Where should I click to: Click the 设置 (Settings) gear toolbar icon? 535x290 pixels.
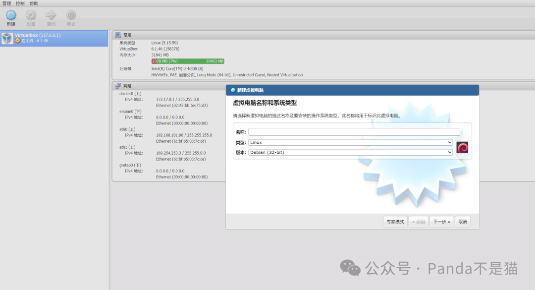pyautogui.click(x=31, y=15)
